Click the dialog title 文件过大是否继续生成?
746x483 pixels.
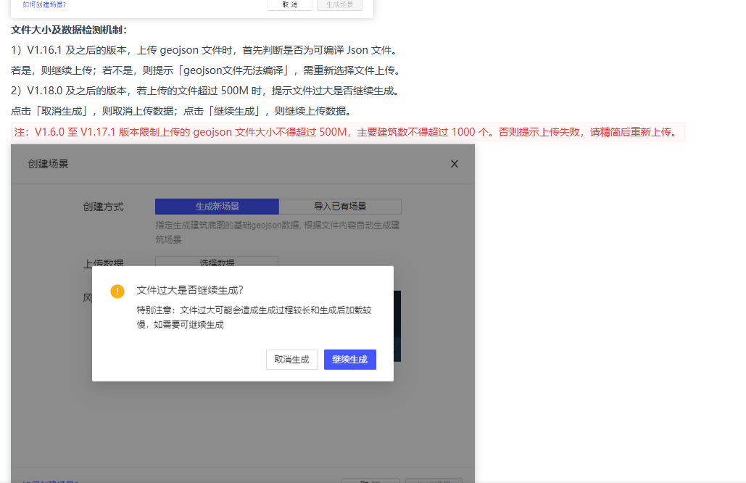coord(190,290)
